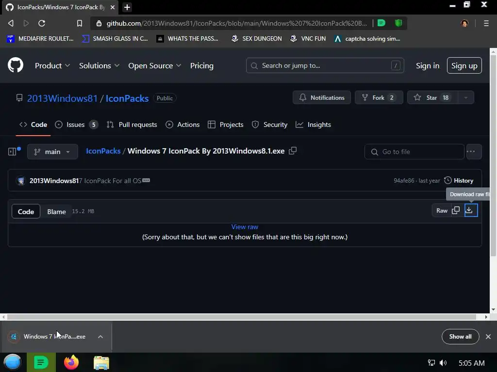This screenshot has height=372, width=497.
Task: Open the Start orb on the taskbar
Action: (12, 362)
